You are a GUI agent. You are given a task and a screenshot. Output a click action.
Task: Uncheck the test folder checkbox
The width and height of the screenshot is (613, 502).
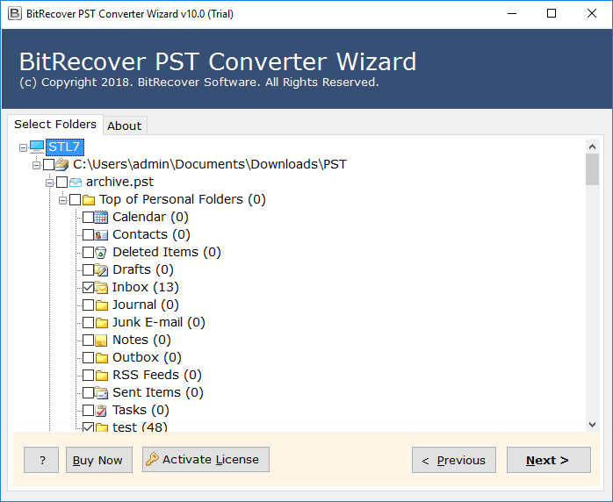[x=89, y=427]
